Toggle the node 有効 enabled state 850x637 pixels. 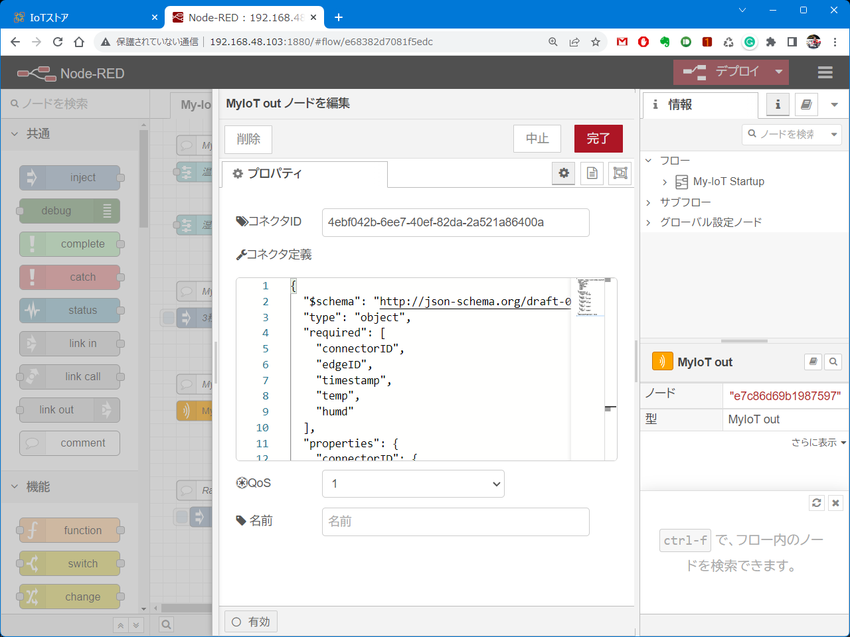click(251, 622)
